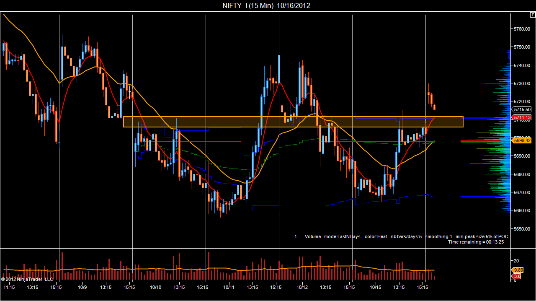The width and height of the screenshot is (536, 301).
Task: Select the NIFTY_I (15 Min) chart title
Action: 266,5
